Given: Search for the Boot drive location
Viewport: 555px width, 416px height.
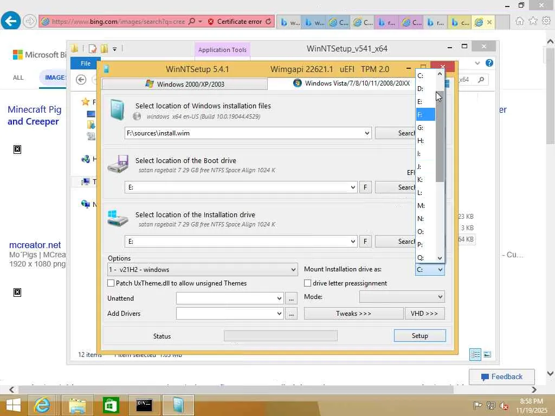Looking at the screenshot, I should [x=395, y=187].
